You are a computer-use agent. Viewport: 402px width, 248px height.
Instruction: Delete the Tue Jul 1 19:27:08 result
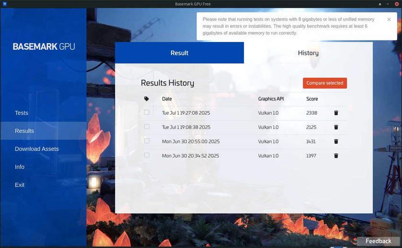pos(336,113)
